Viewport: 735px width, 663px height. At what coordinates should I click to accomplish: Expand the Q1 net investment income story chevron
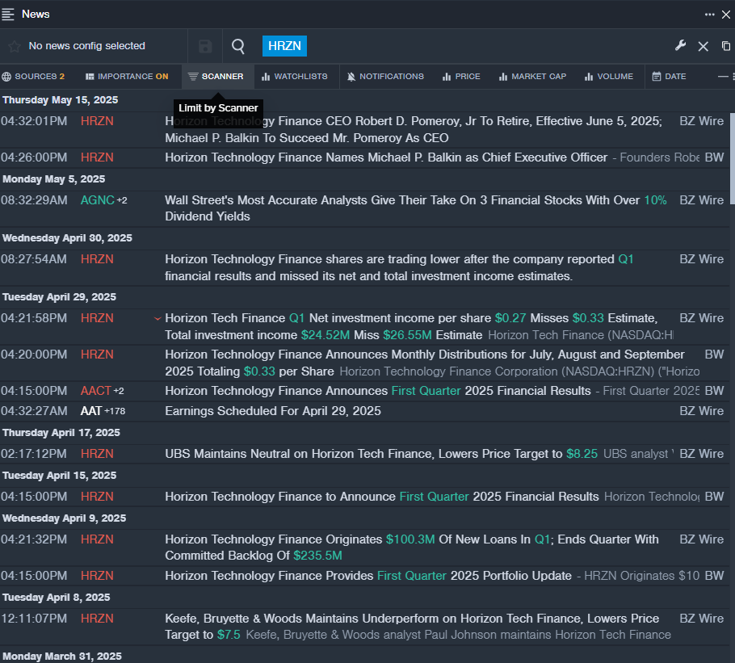[x=157, y=319]
